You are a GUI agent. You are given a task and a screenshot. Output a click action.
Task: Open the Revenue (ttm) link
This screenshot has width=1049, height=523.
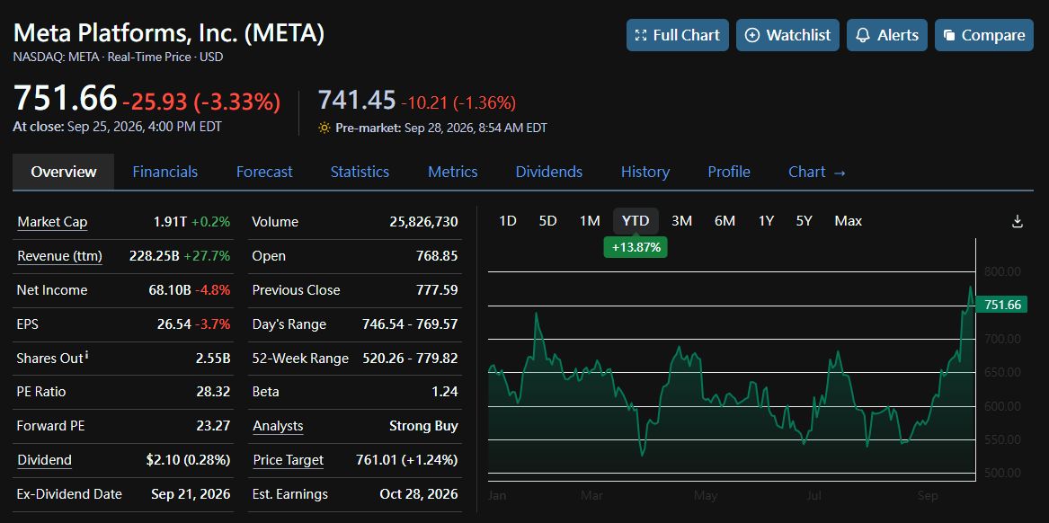[x=59, y=256]
